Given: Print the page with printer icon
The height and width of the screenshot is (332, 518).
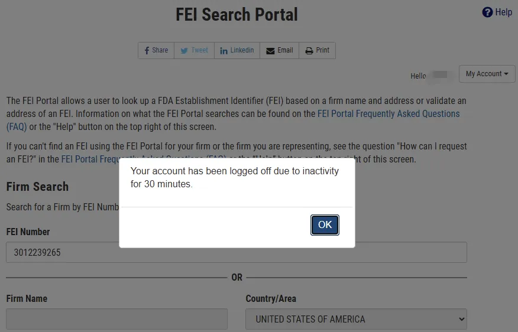Looking at the screenshot, I should click(317, 50).
